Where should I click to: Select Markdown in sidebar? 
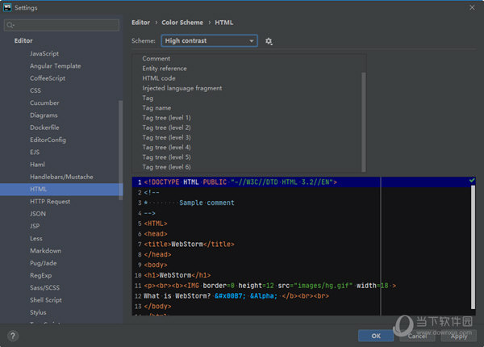tap(45, 251)
